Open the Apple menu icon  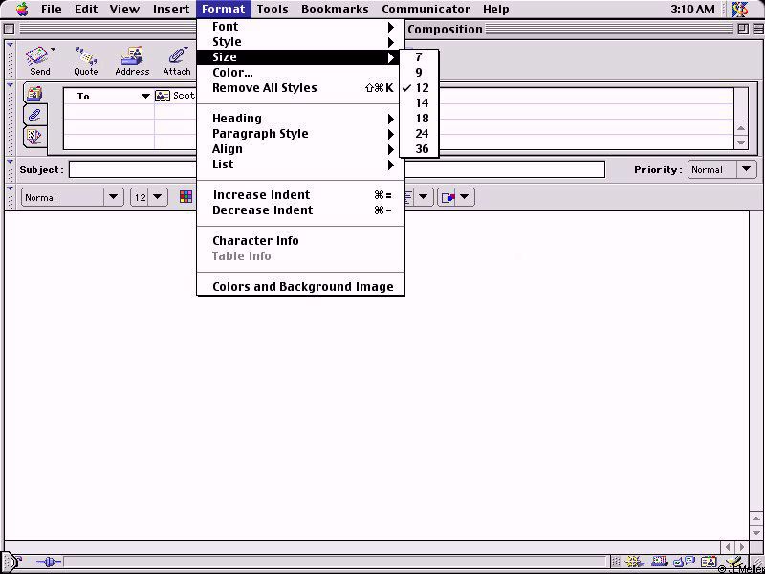(x=22, y=9)
